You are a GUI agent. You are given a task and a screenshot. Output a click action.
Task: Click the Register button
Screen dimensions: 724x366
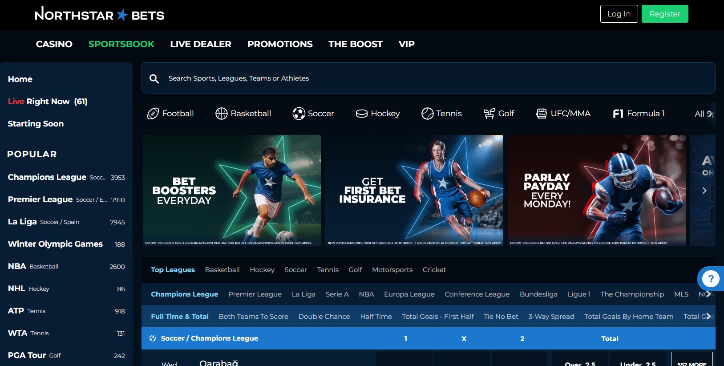click(x=665, y=14)
